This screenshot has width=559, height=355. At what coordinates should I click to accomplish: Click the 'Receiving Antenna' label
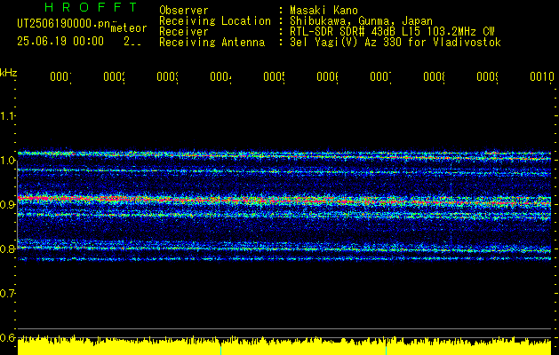tap(212, 43)
